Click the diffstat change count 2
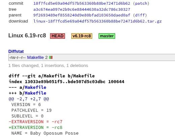Image resolution: width=175 pixels, height=137 pixels. tap(46, 58)
